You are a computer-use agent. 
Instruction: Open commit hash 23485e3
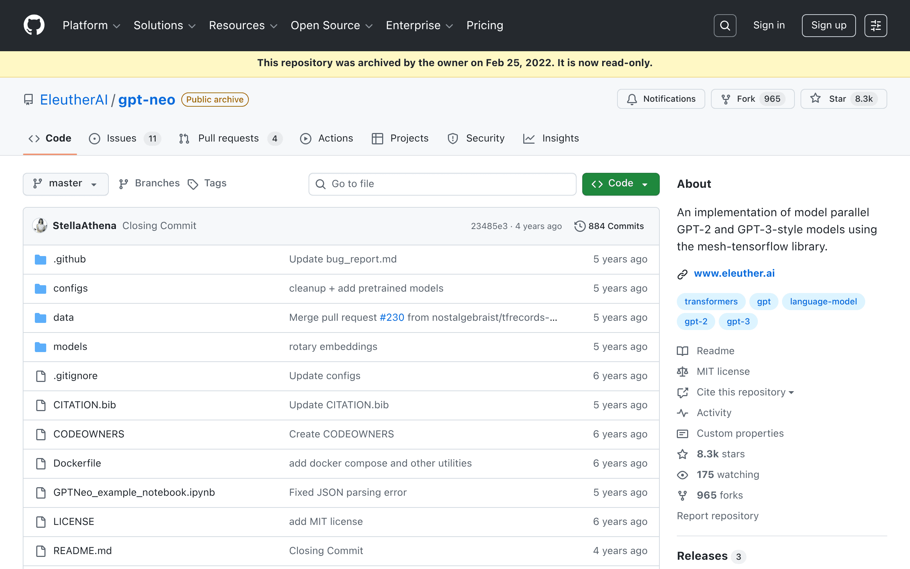489,226
